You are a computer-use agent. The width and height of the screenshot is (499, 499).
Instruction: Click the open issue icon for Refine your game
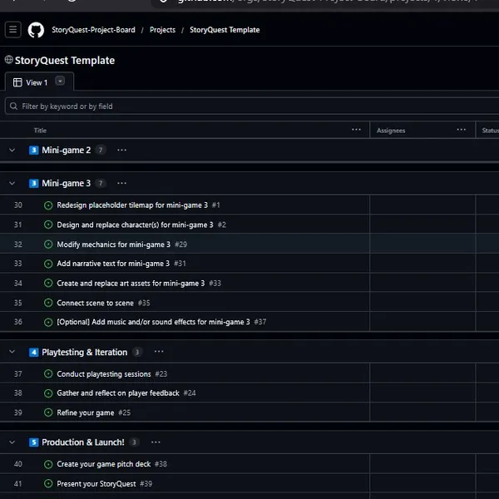48,413
